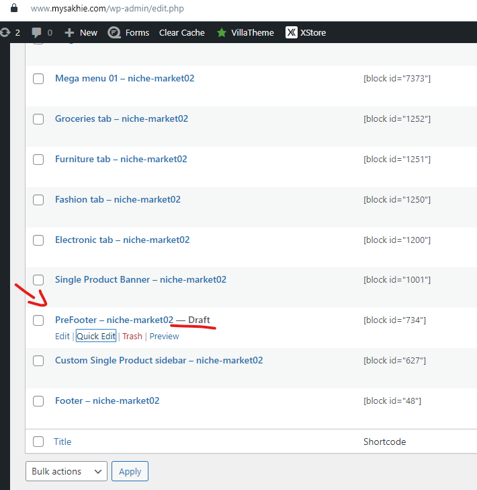The image size is (477, 490).
Task: Check the Furniture tab row checkbox
Action: [38, 160]
